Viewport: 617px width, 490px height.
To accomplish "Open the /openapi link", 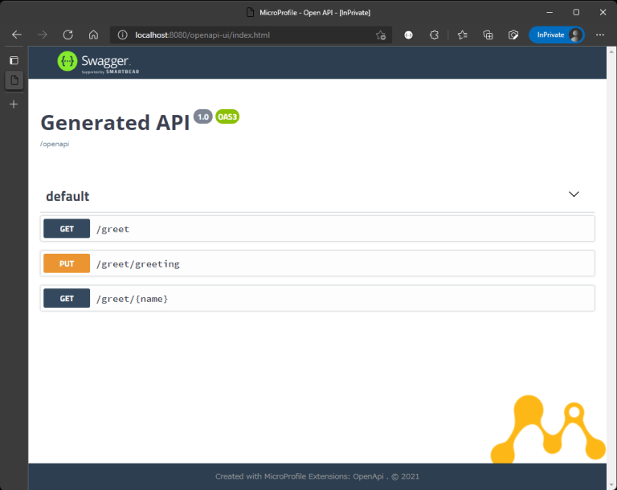I will point(55,144).
